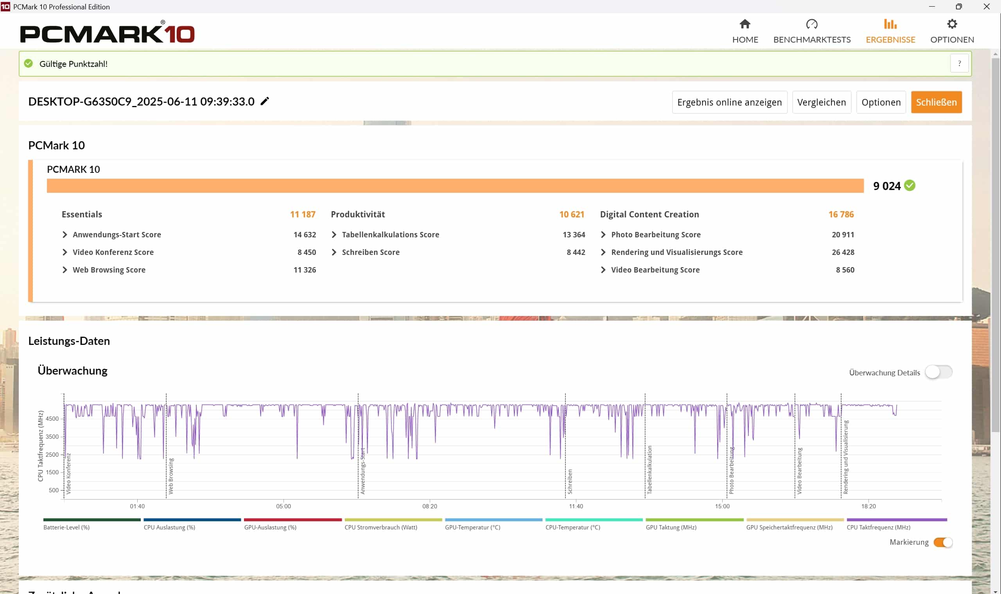Expand Rendering und Visualisierungs Score
The image size is (1001, 594).
point(603,252)
